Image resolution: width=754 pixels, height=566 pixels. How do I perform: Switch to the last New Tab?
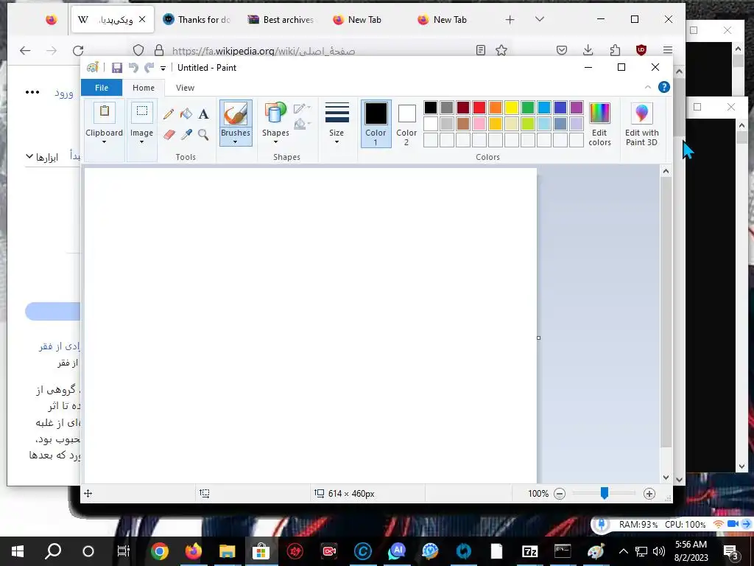[x=443, y=20]
